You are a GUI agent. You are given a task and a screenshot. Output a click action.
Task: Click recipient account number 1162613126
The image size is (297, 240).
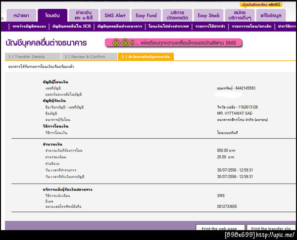click(x=248, y=107)
